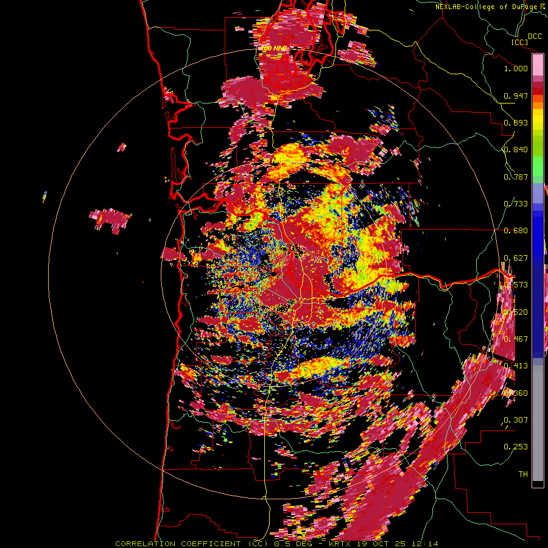Viewport: 548px width, 548px height.
Task: Select the 0.733 scale value
Action: tap(516, 204)
